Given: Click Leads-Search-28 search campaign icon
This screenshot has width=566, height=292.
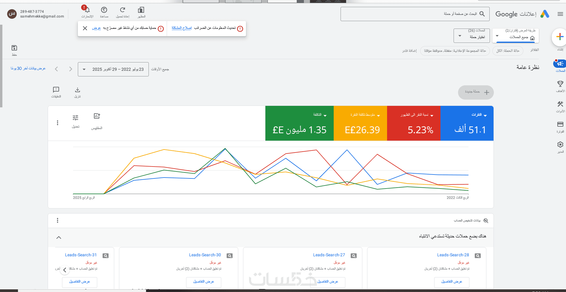Looking at the screenshot, I should pyautogui.click(x=478, y=256).
